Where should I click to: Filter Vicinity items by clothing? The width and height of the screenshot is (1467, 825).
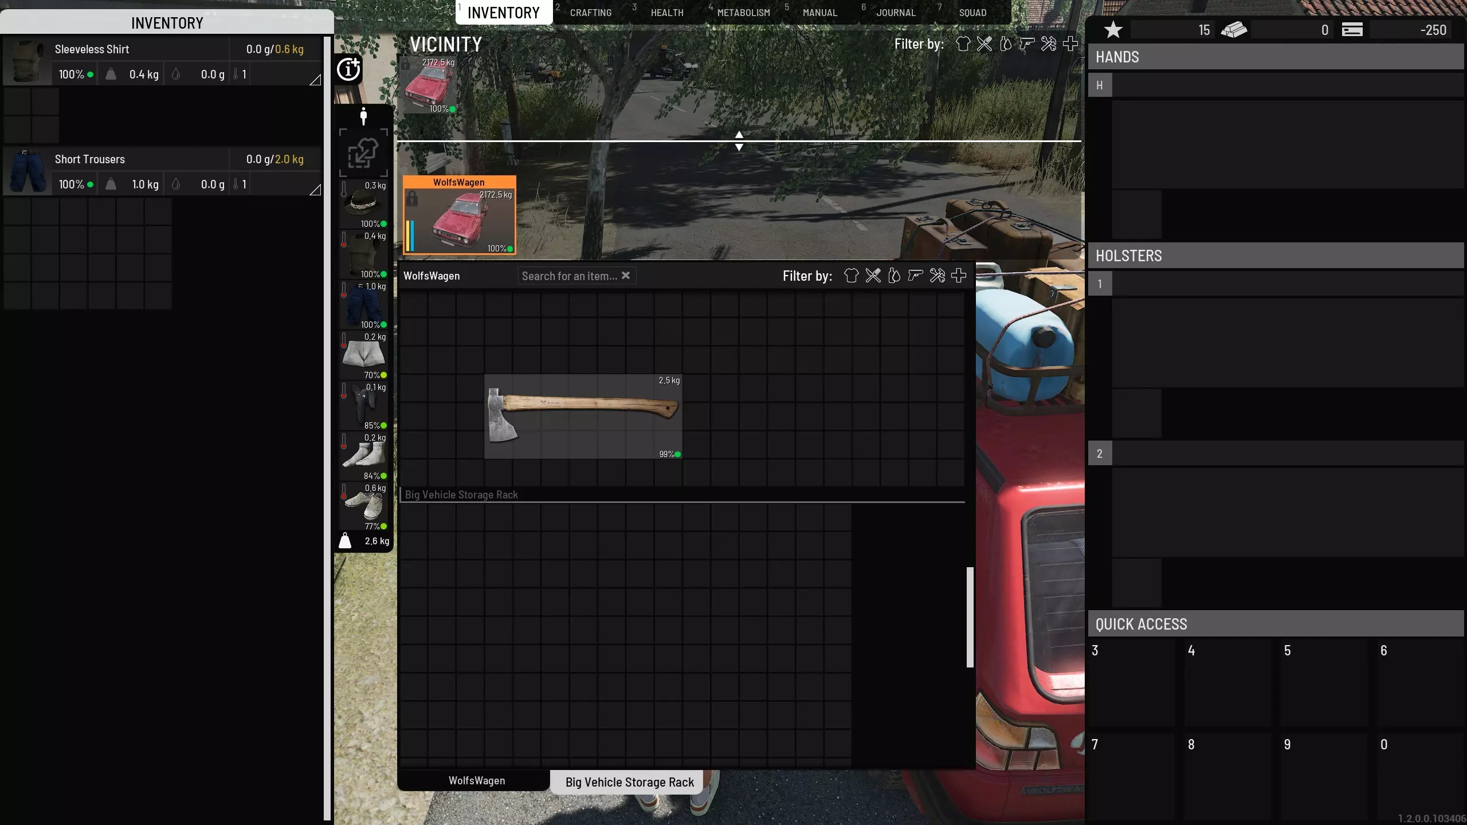click(963, 44)
